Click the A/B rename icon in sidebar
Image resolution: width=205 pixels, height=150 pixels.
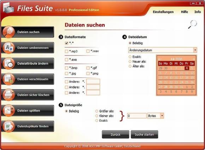[x=8, y=48]
